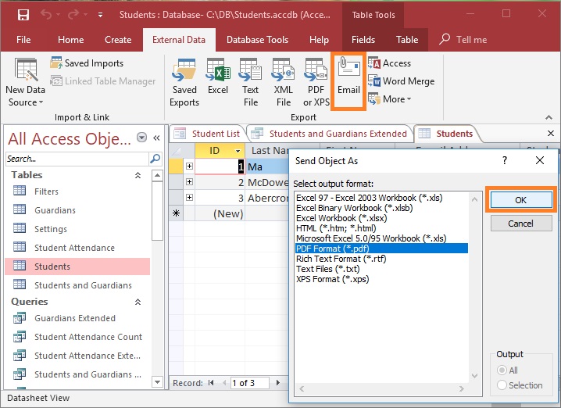Click the Undo arrow in the title bar
The height and width of the screenshot is (408, 561).
click(46, 14)
